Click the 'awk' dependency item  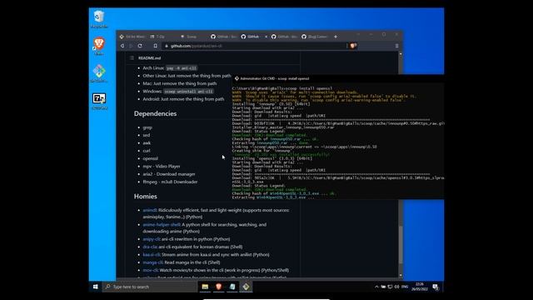147,142
